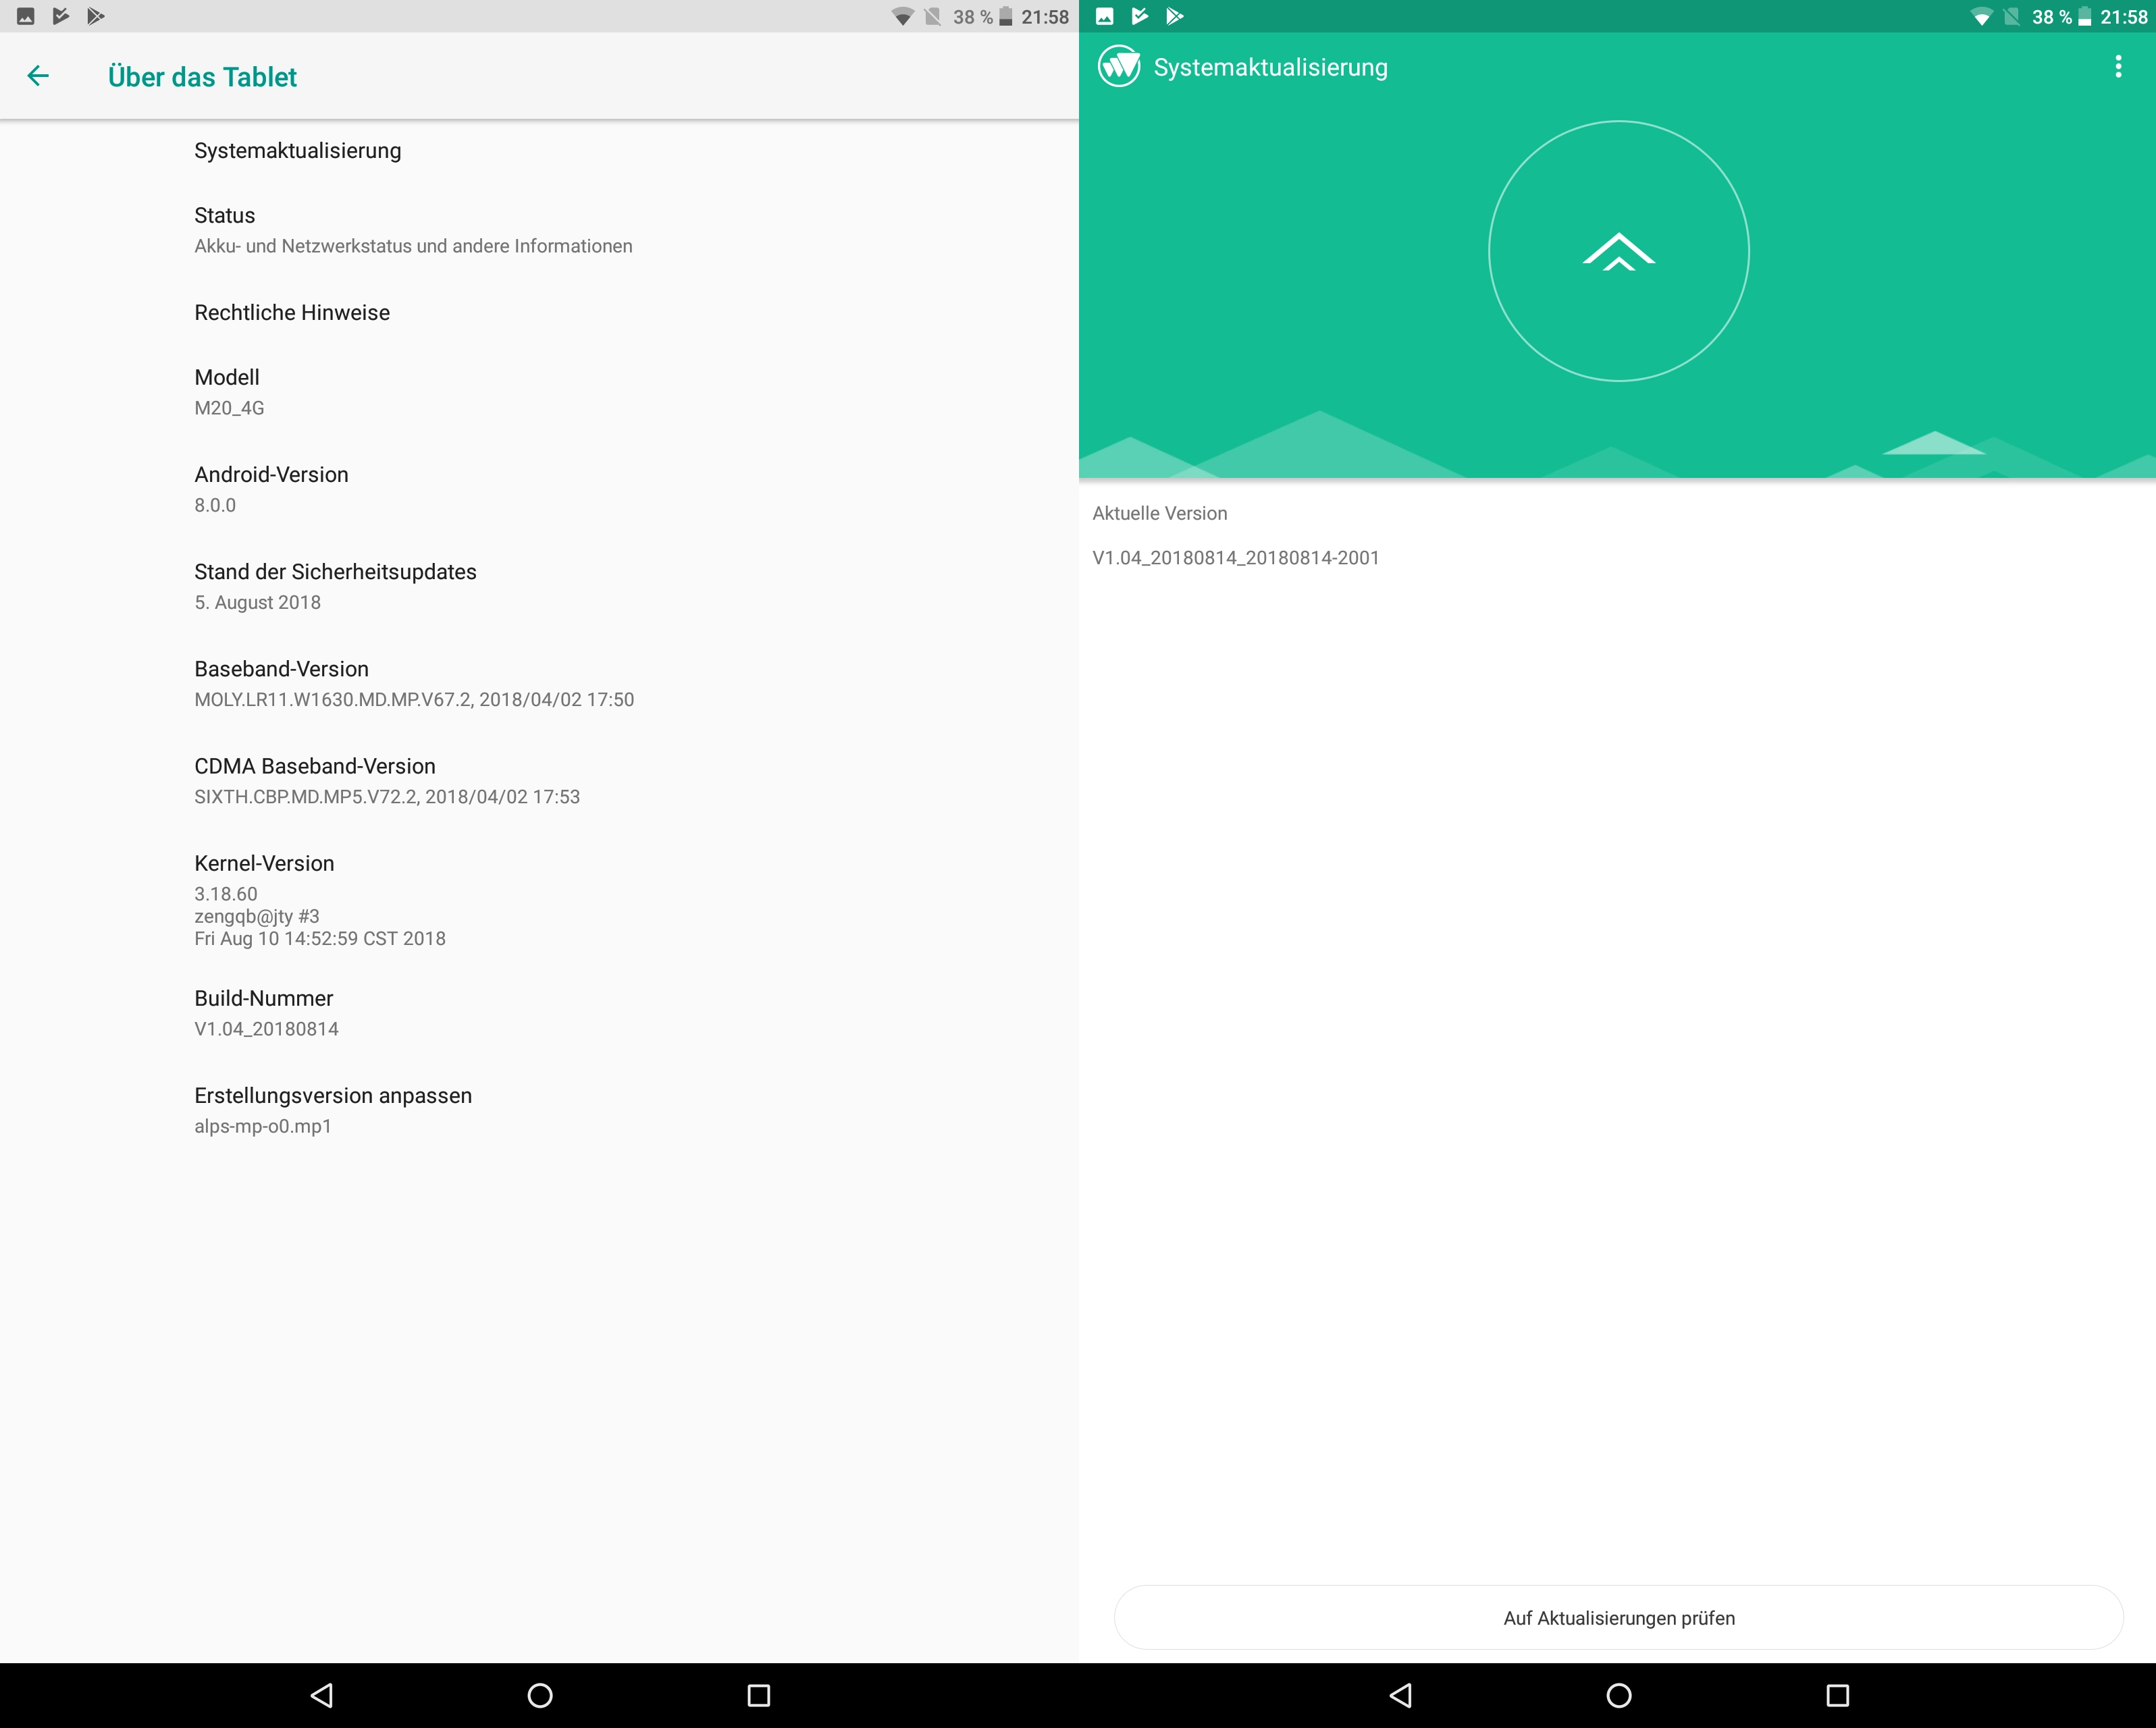
Task: Tap the Build-Nummer entry
Action: (539, 1013)
